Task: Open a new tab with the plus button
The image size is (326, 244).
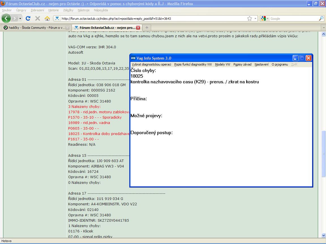Action: tap(147, 28)
